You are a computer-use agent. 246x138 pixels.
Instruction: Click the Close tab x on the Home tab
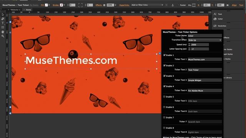point(24,10)
